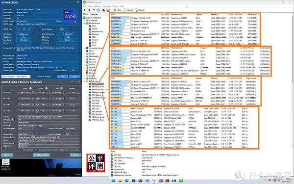Screen dimensions: 294x184
Task: Expand the Multimedia tree node
Action: coord(84,56)
